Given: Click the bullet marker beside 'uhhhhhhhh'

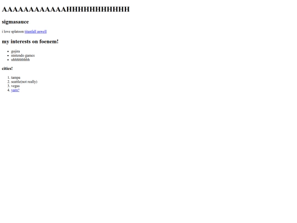Looking at the screenshot, I should point(8,59).
